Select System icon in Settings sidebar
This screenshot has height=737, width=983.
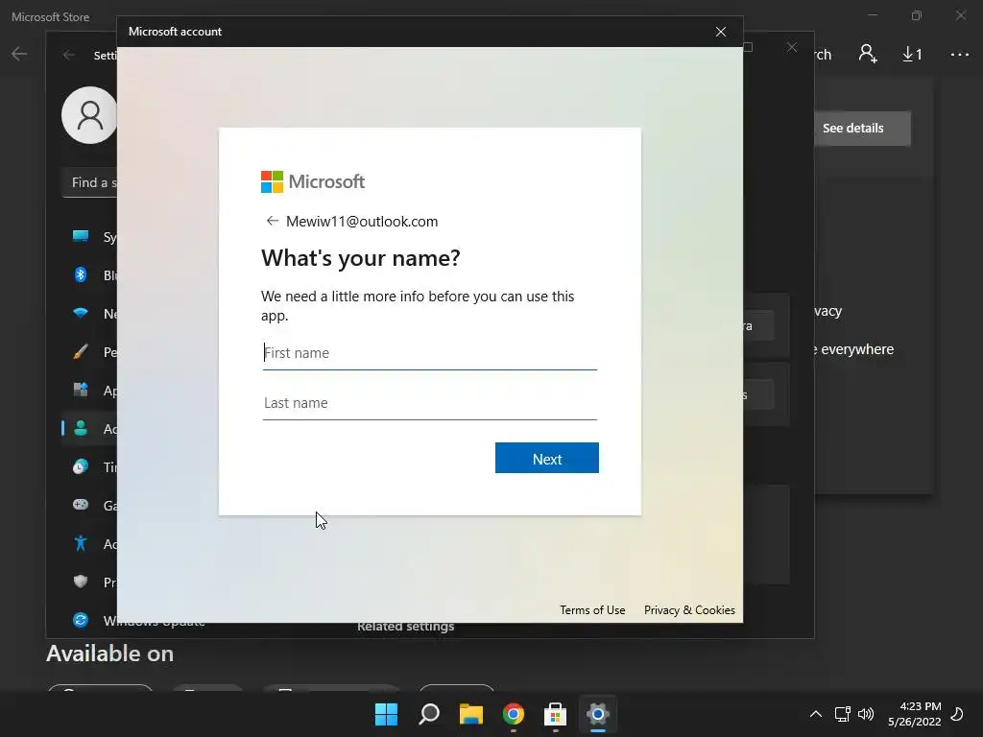pos(81,236)
